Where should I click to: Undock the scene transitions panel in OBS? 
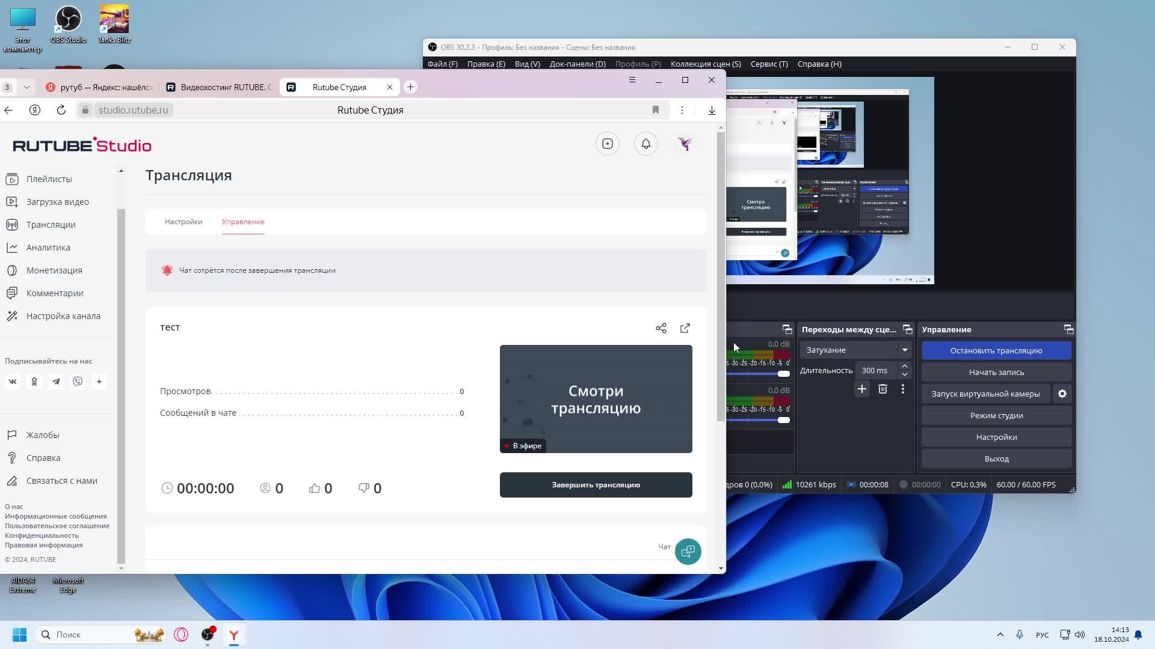(908, 329)
